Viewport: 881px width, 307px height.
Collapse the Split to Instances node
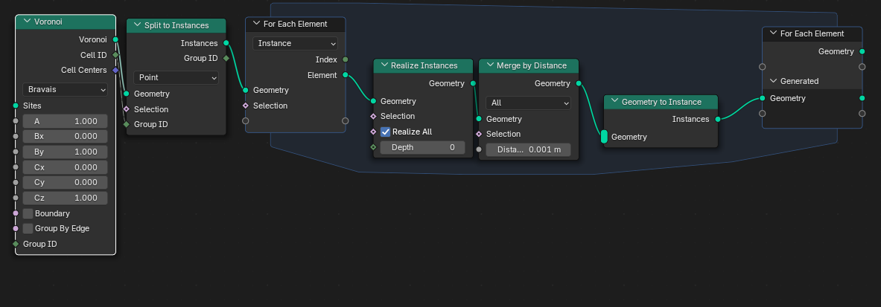[x=137, y=25]
